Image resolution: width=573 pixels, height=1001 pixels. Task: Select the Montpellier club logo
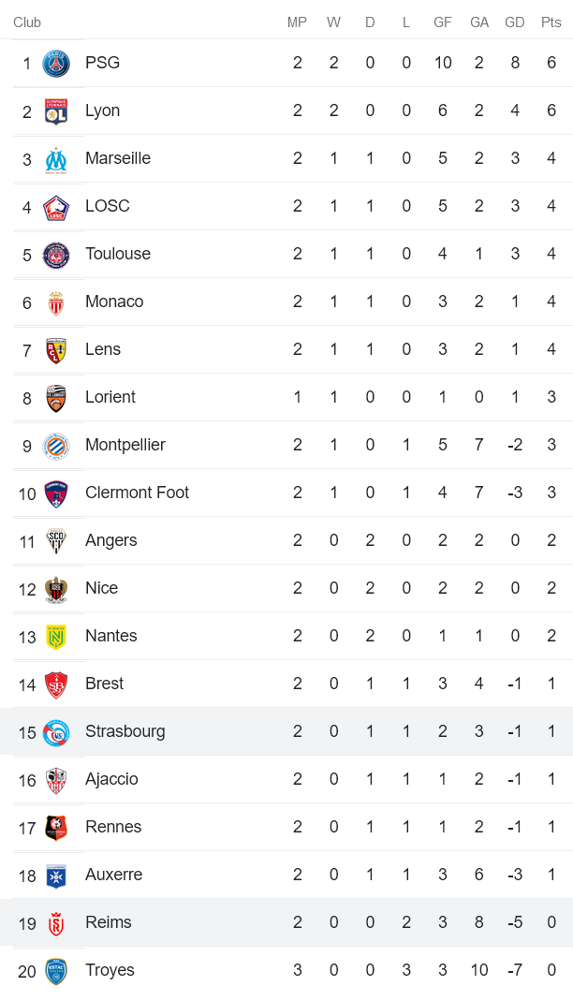point(56,446)
